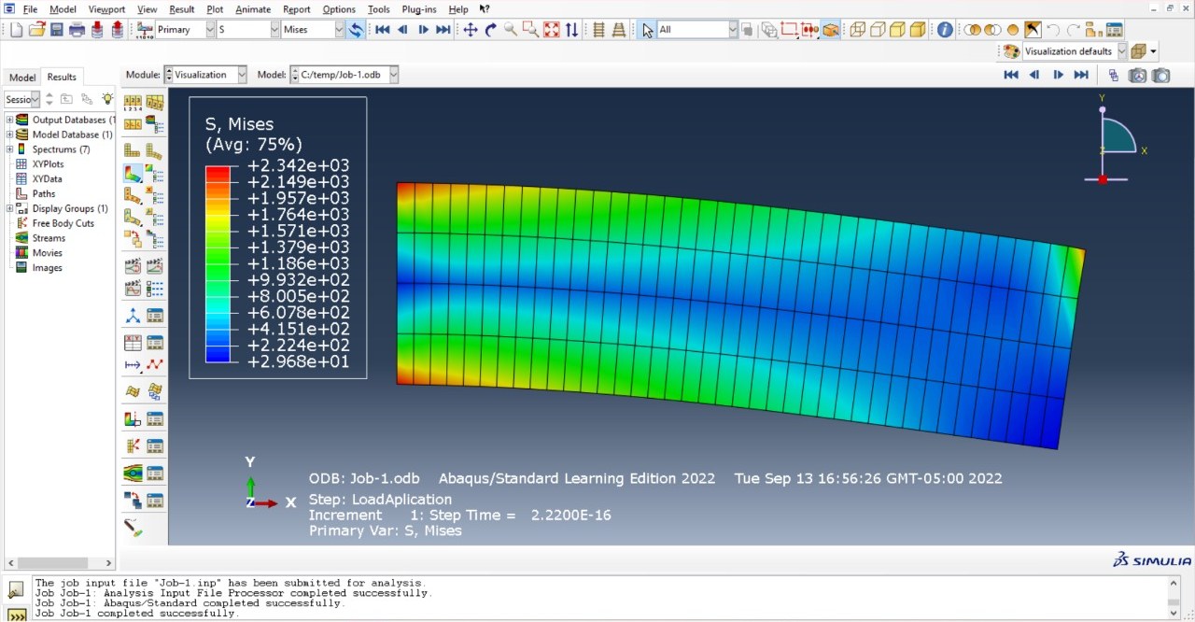Click the Auto-Fit View icon
The height and width of the screenshot is (622, 1195).
click(552, 30)
